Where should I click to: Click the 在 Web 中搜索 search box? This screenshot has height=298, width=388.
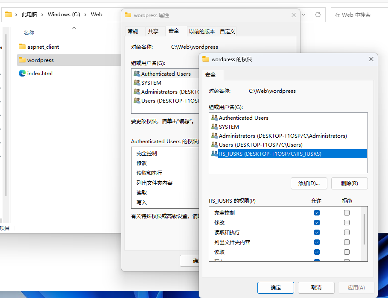tap(359, 15)
